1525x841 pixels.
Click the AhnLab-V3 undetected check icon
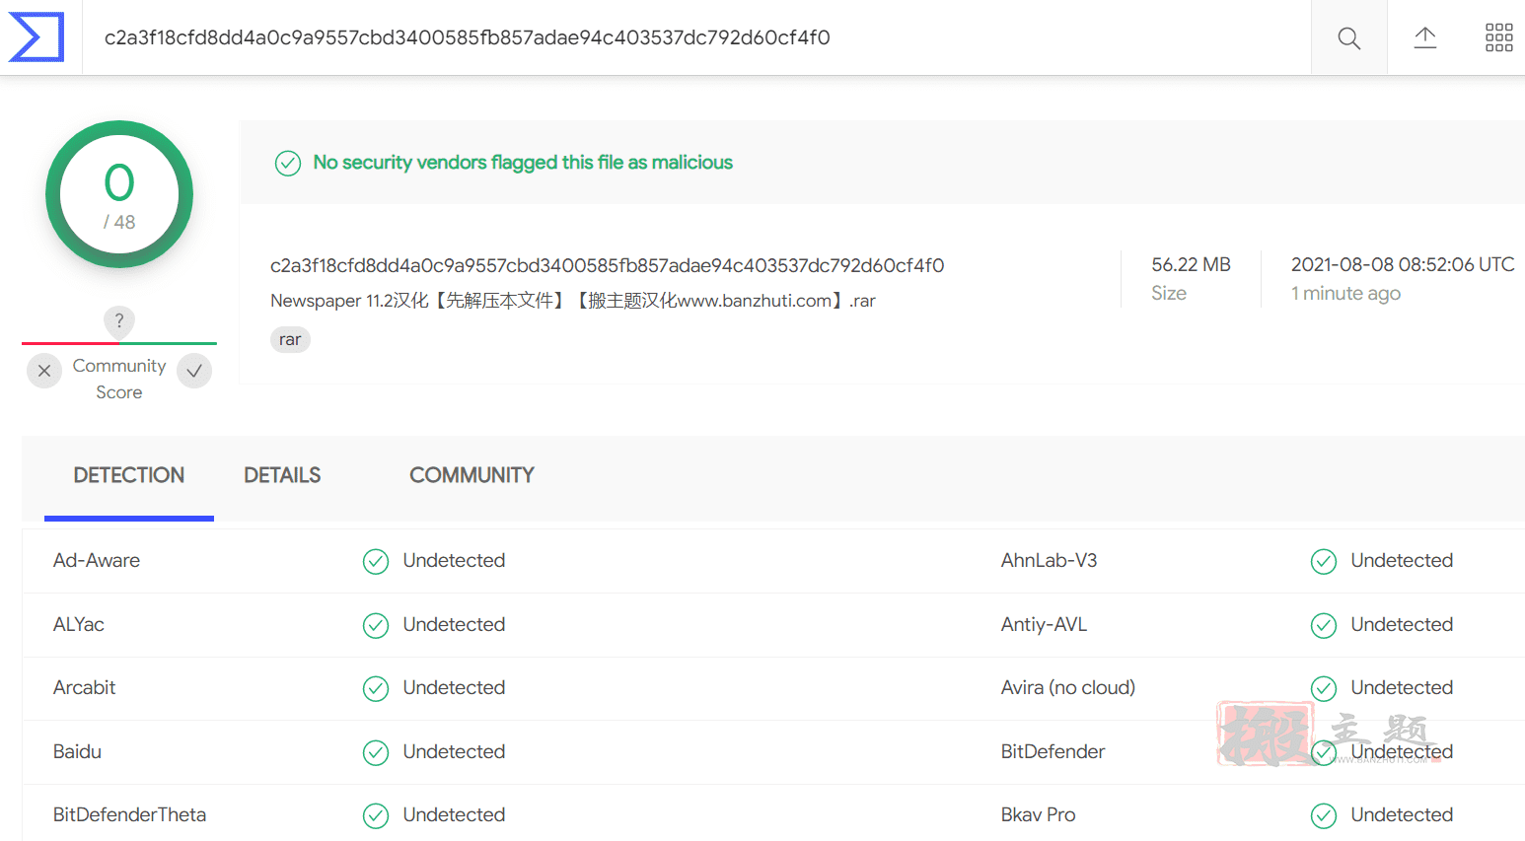1324,561
